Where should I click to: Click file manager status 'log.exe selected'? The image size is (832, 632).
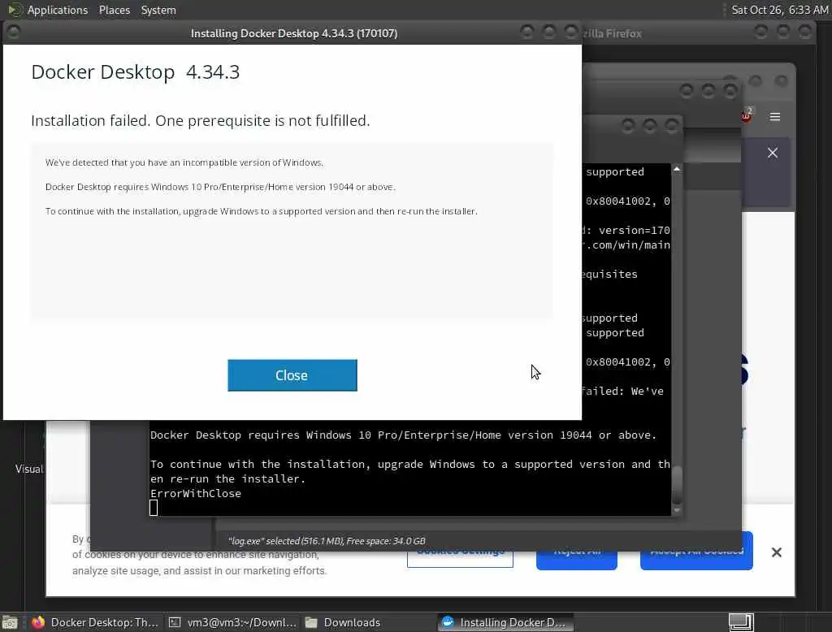[x=327, y=541]
